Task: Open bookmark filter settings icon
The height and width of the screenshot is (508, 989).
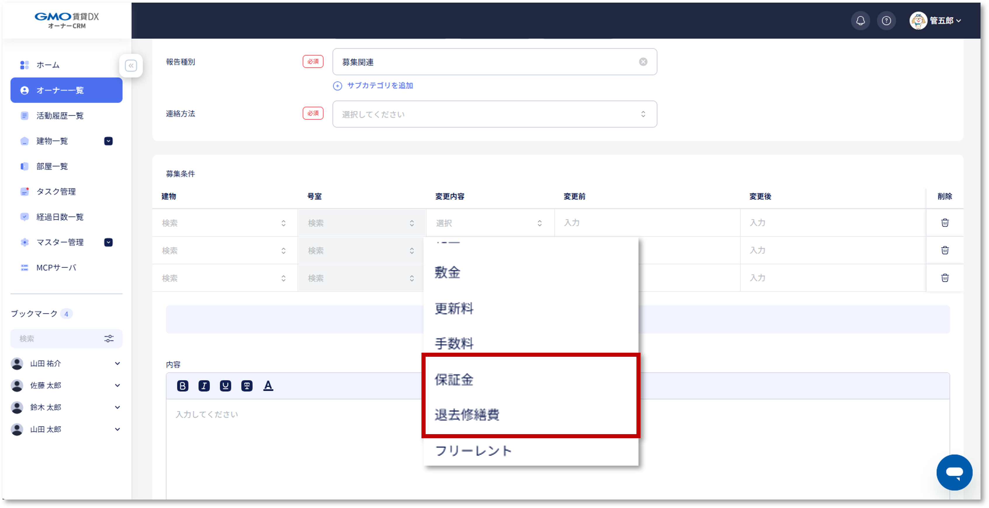Action: pos(109,338)
